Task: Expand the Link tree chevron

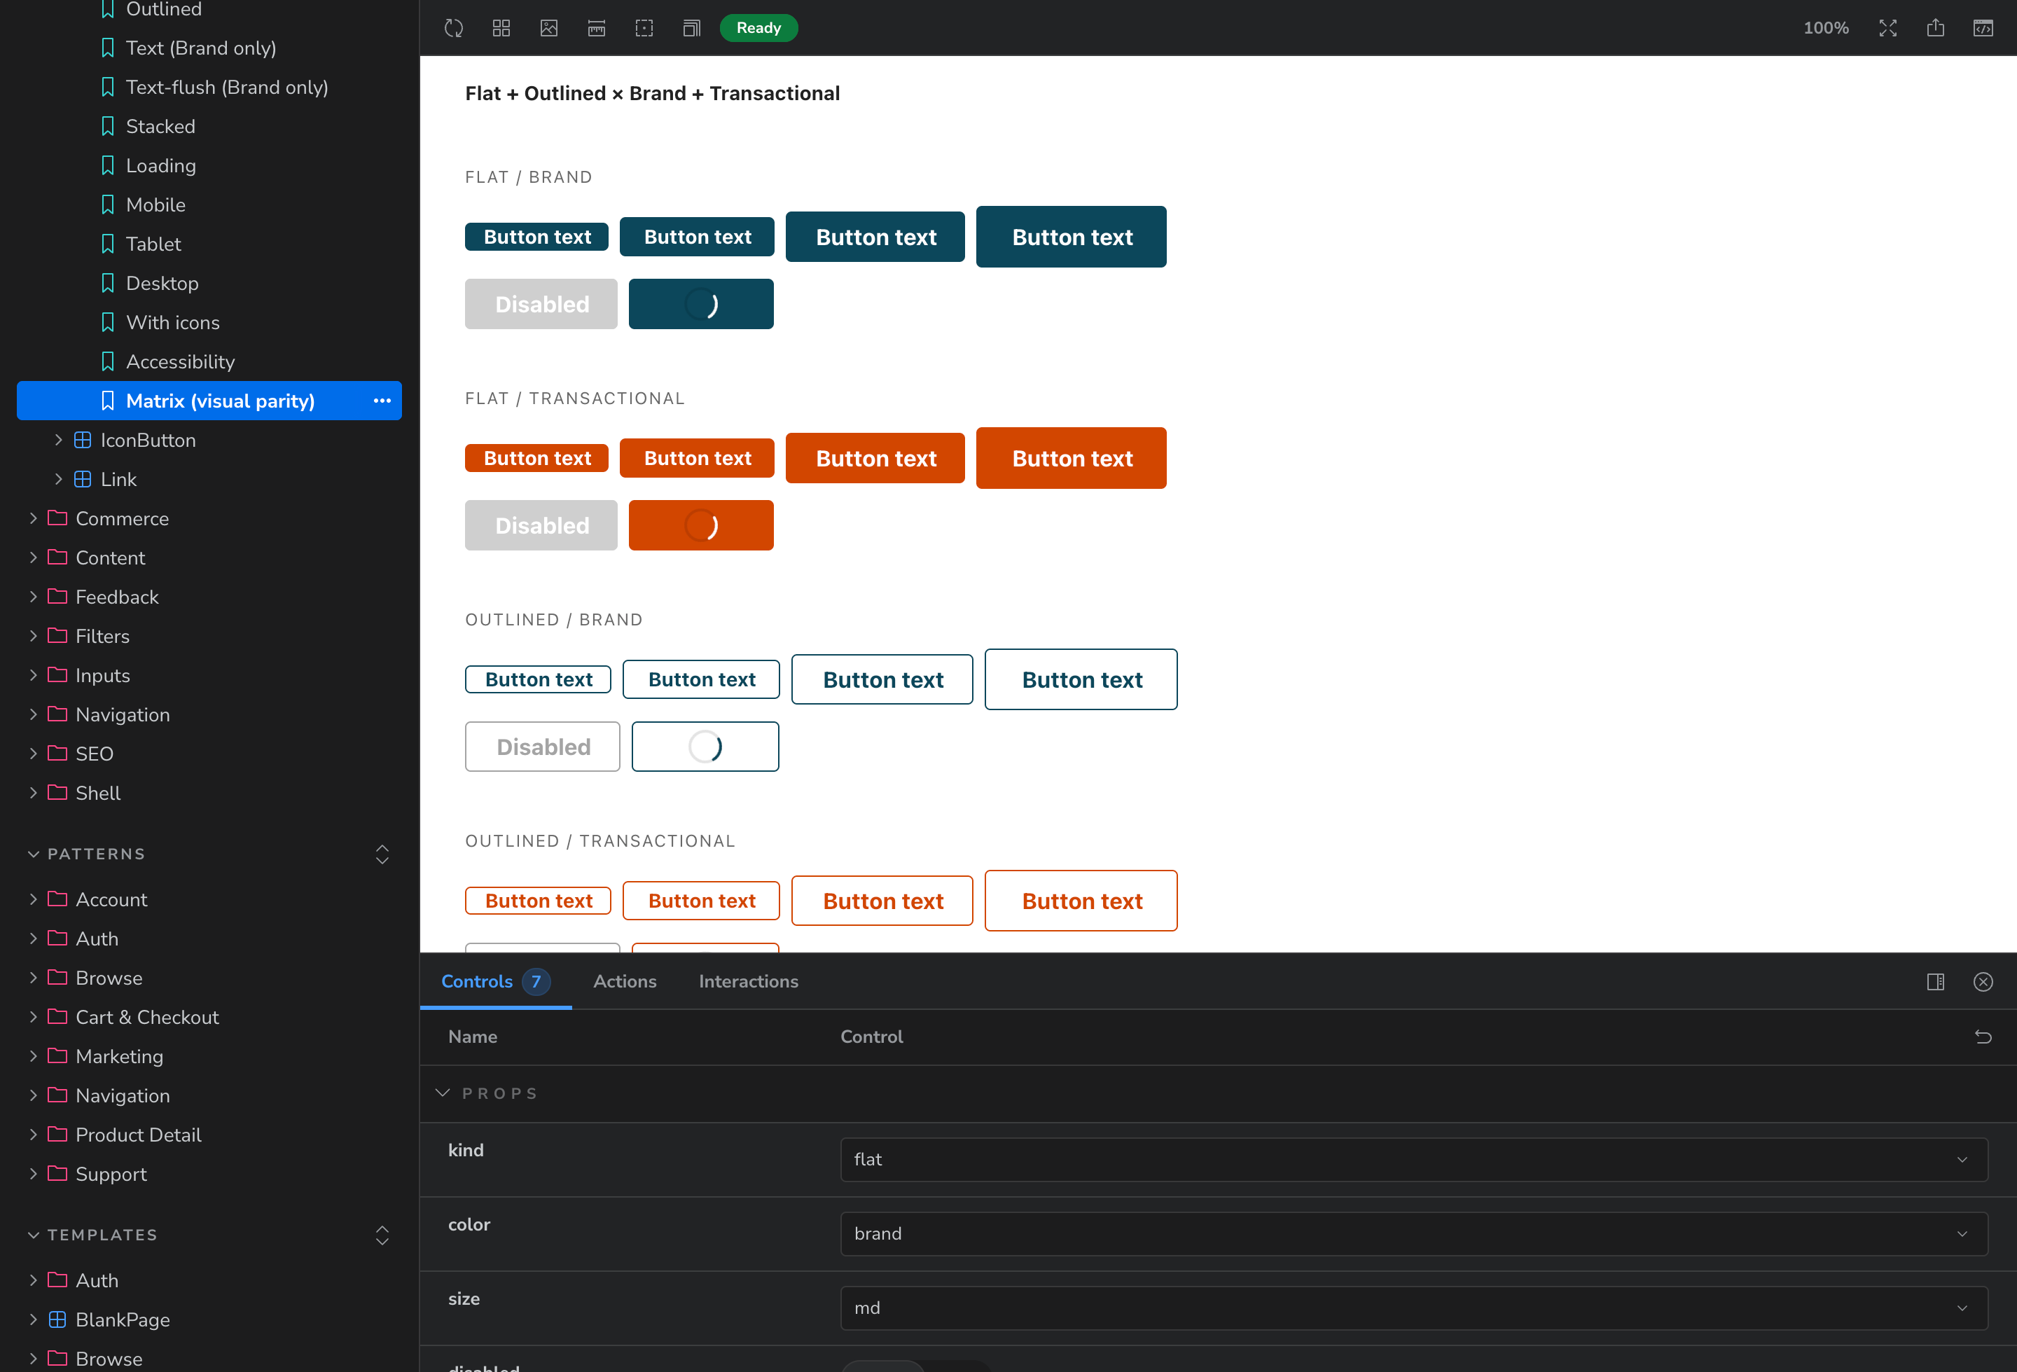Action: tap(58, 479)
